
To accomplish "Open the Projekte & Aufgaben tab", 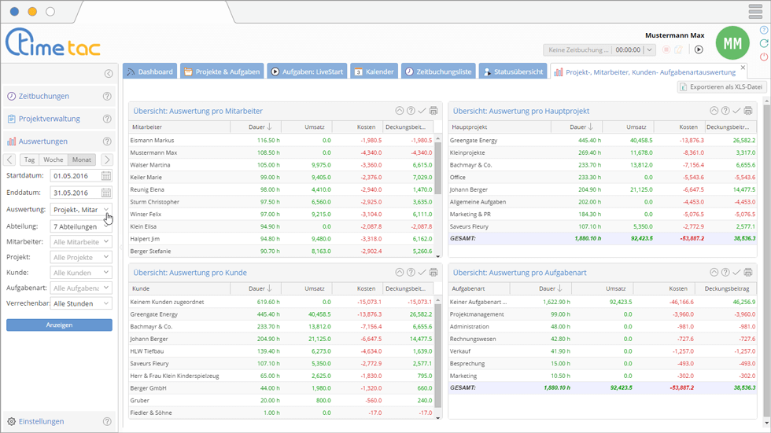I will click(x=222, y=72).
